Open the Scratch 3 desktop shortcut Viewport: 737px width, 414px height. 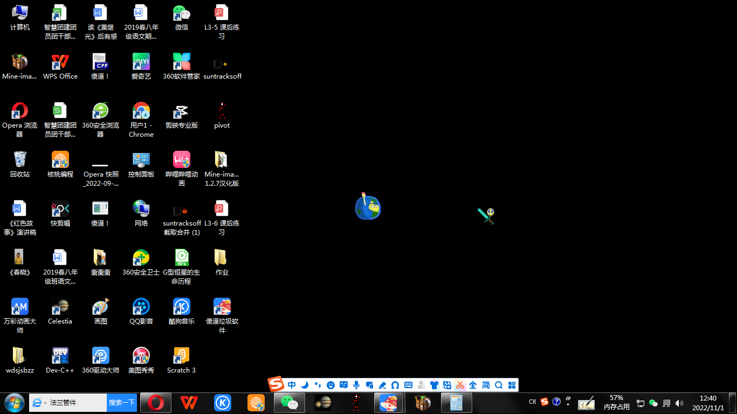coord(182,360)
